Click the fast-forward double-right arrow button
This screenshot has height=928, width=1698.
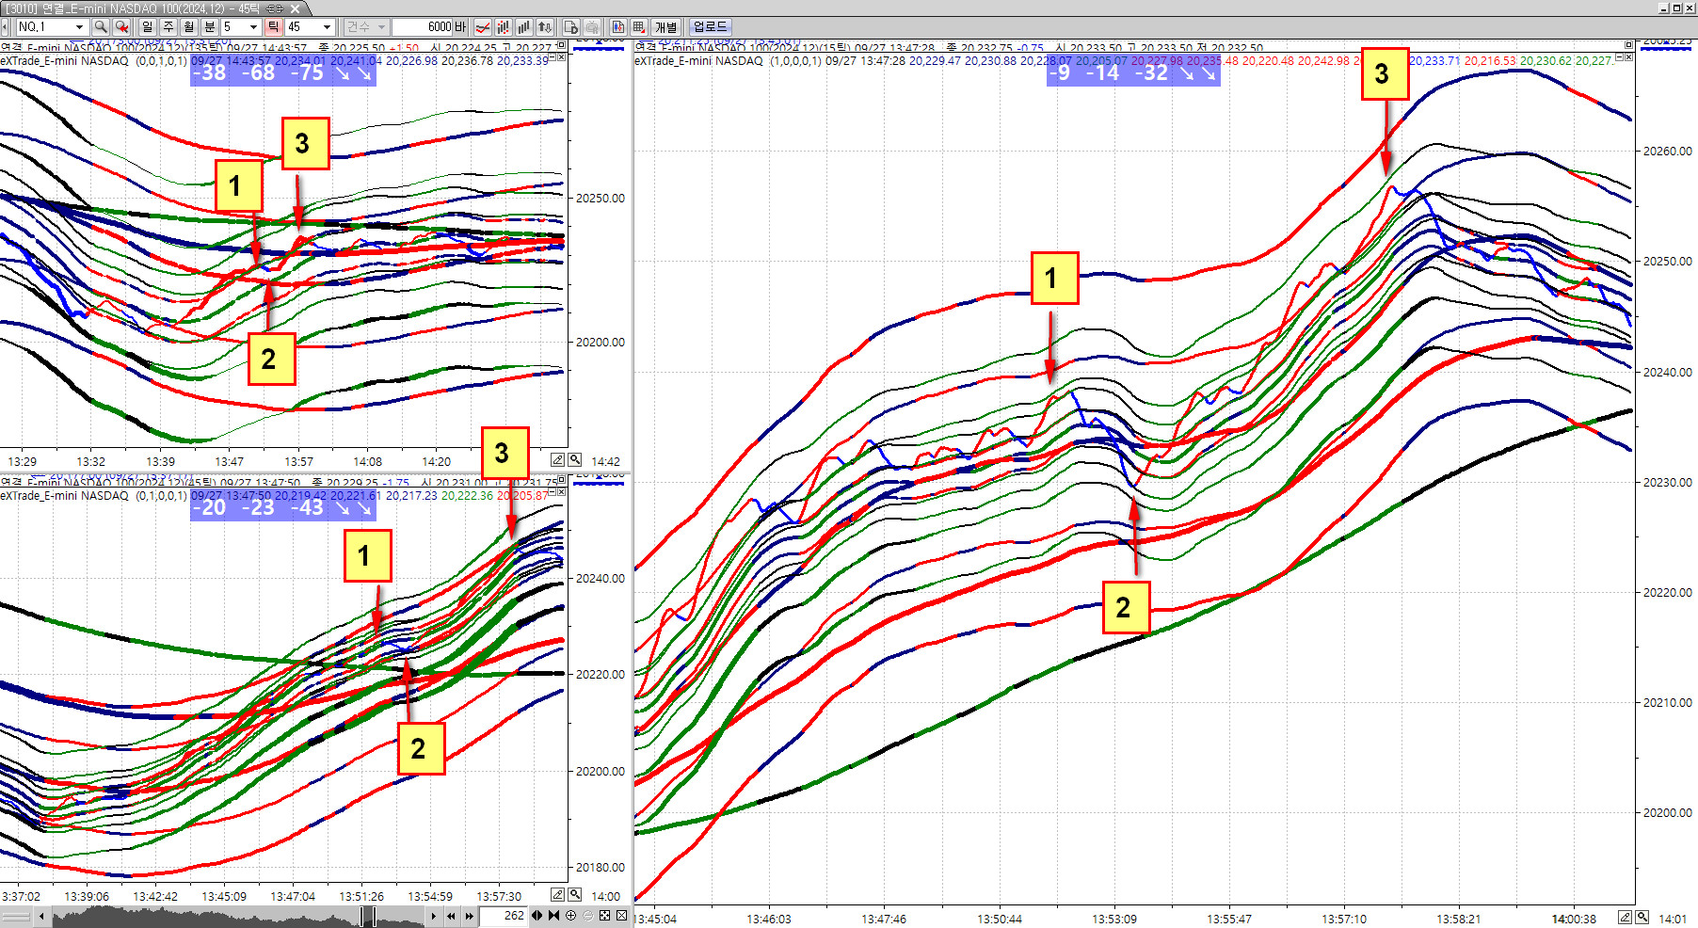pyautogui.click(x=469, y=916)
